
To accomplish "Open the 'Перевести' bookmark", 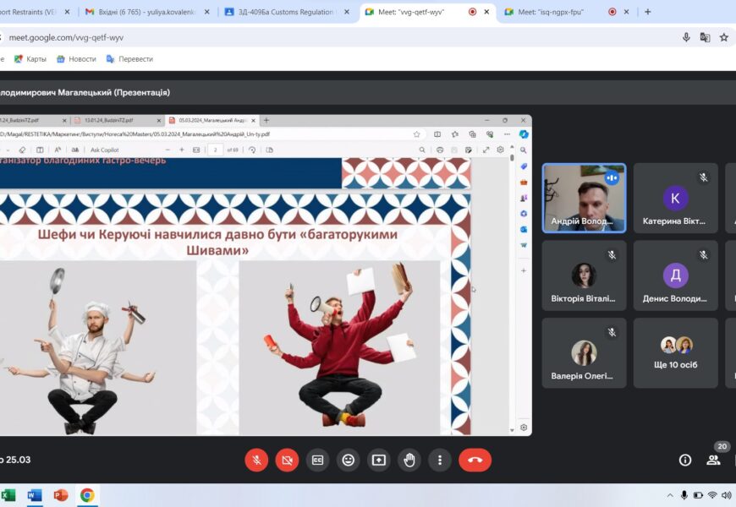I will [x=129, y=59].
